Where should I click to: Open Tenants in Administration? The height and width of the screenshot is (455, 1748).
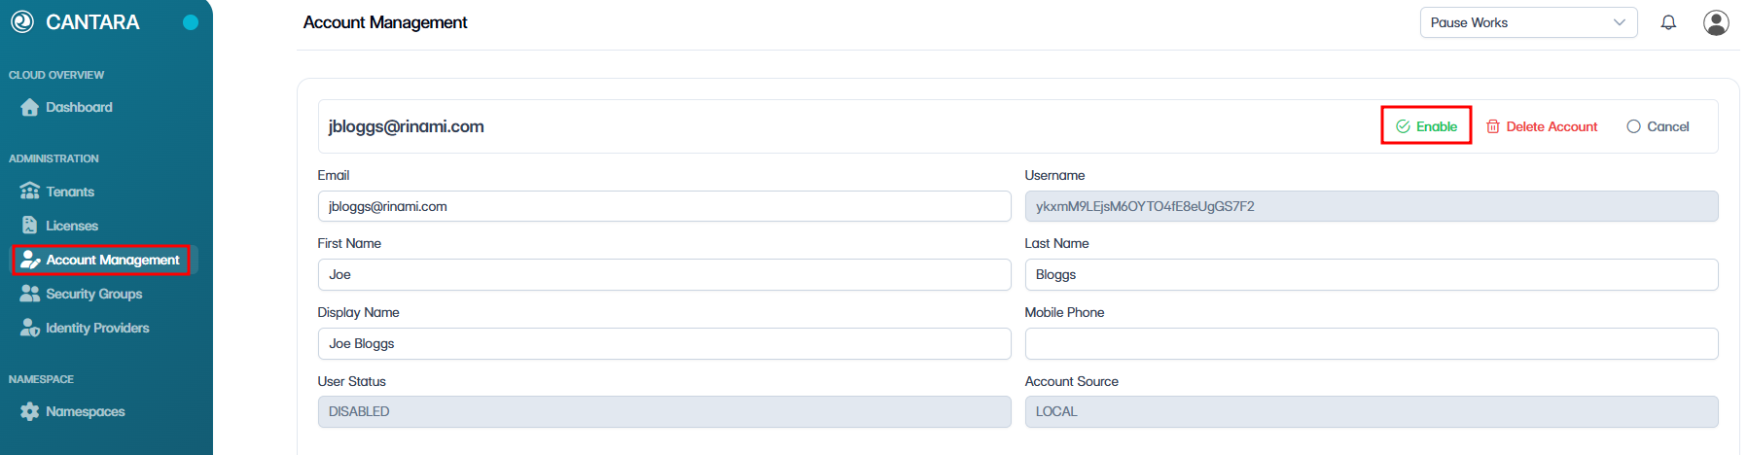(70, 192)
